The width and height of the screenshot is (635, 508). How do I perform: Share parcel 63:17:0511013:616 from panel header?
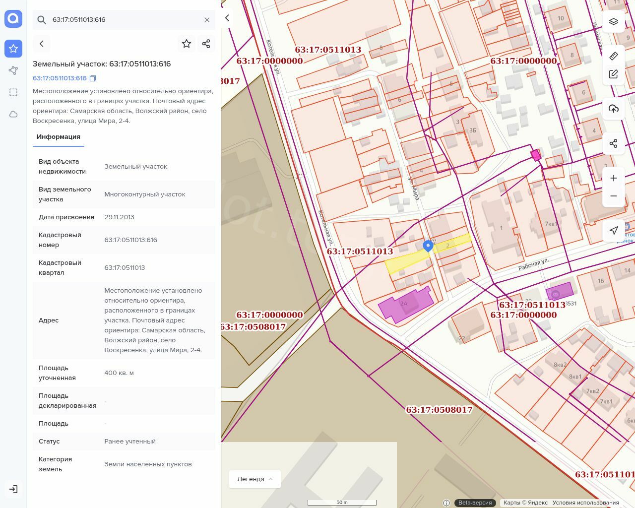206,44
